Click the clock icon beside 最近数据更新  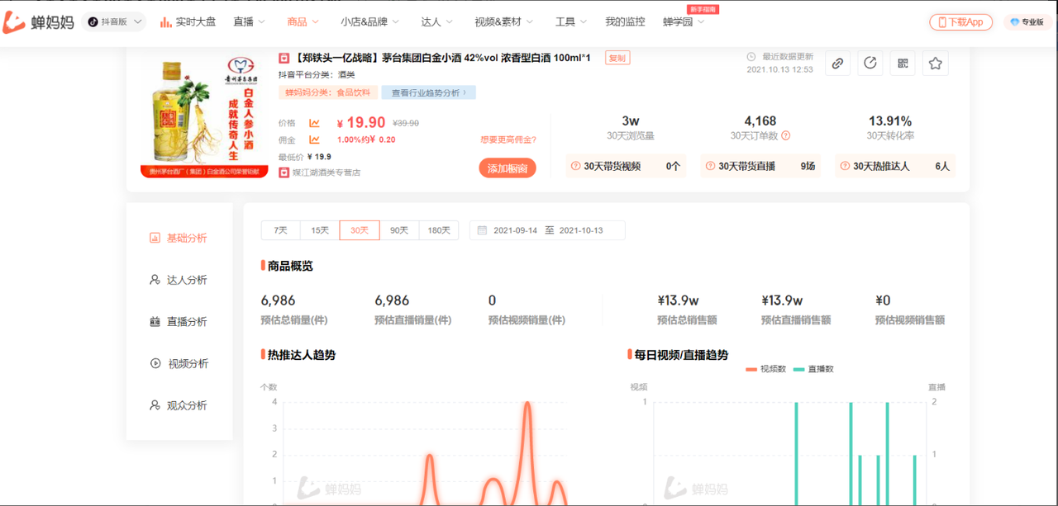(x=751, y=57)
